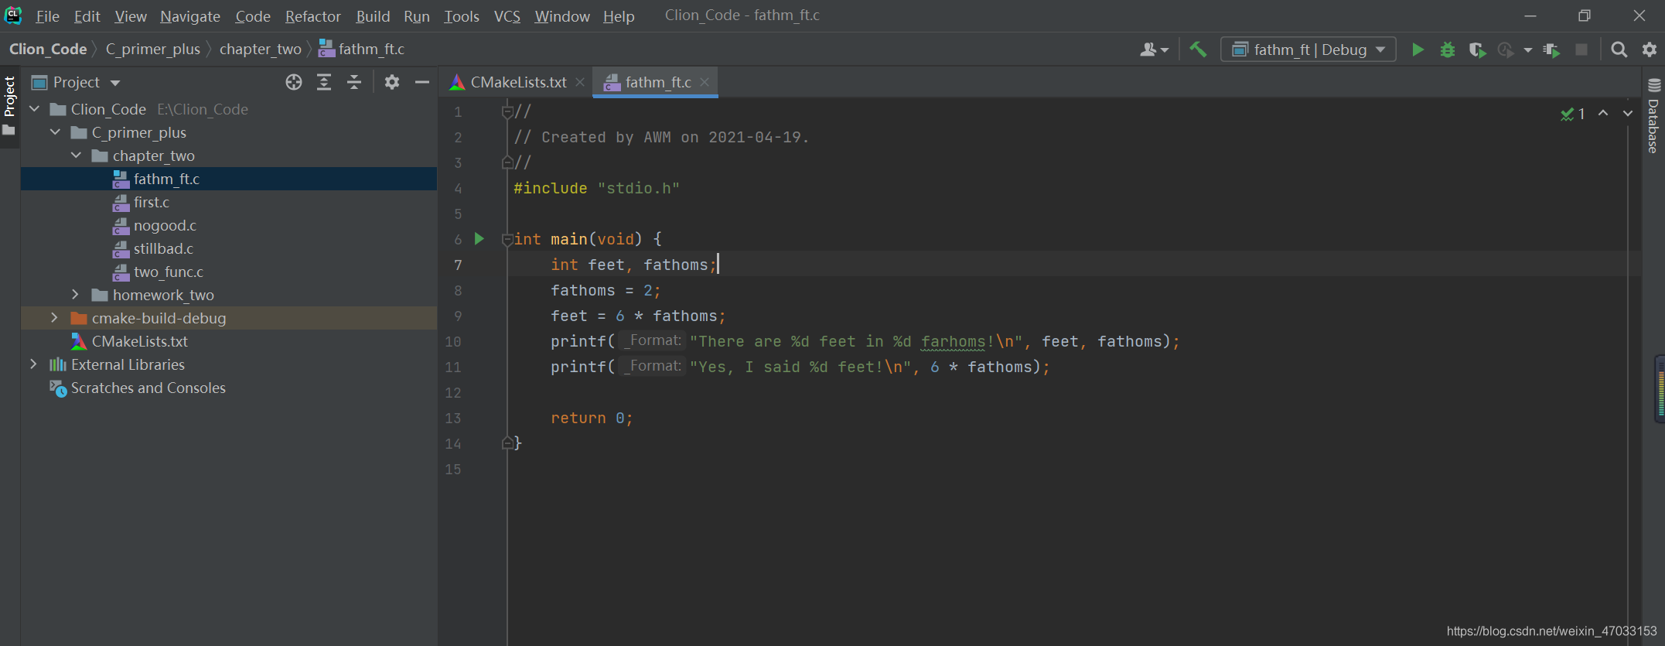Open profiler options dropdown arrow
The height and width of the screenshot is (646, 1665).
click(1527, 50)
